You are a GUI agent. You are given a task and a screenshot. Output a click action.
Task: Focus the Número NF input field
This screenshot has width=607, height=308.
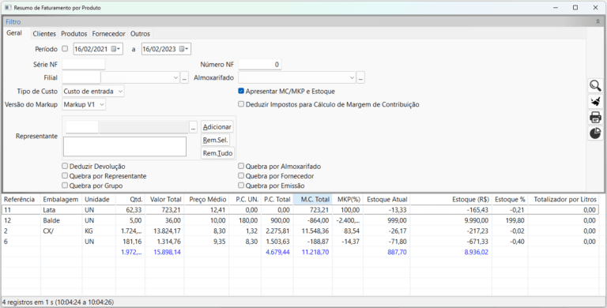tap(260, 64)
